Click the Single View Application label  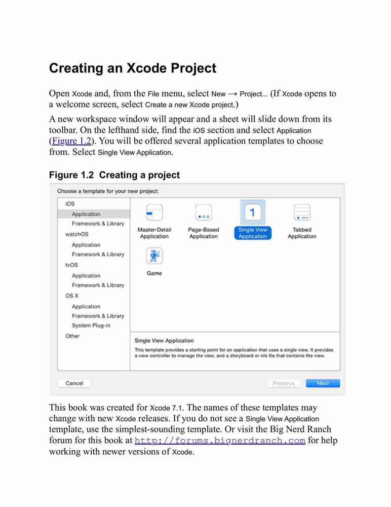[253, 233]
